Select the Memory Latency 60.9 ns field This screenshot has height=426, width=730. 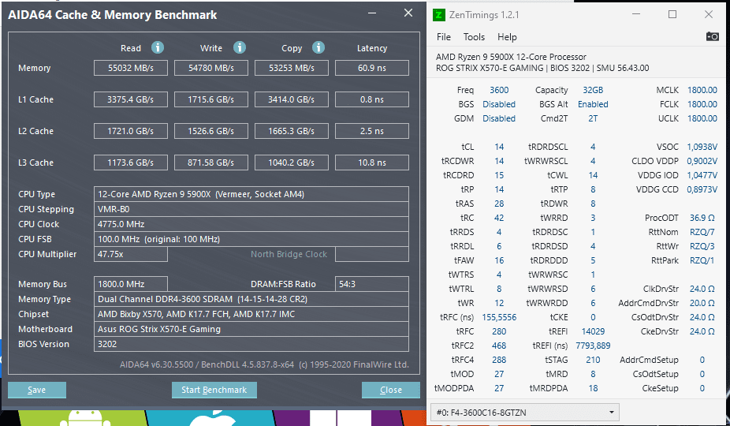pyautogui.click(x=372, y=68)
